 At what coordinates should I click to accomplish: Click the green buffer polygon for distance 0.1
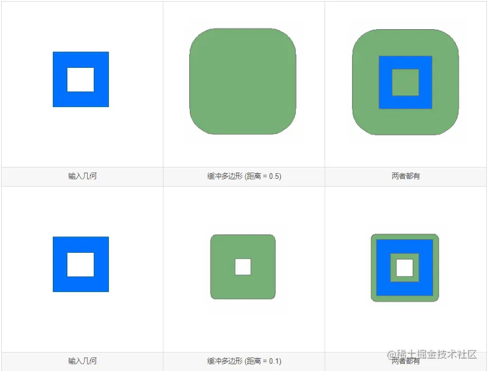coord(243,267)
